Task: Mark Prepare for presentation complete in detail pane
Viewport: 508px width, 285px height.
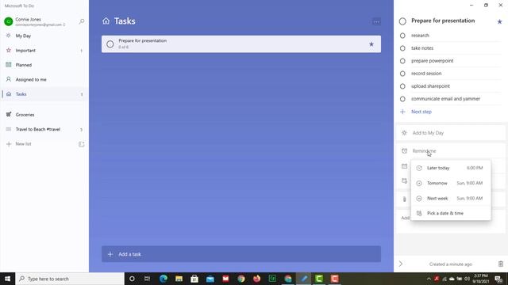Action: tap(402, 21)
